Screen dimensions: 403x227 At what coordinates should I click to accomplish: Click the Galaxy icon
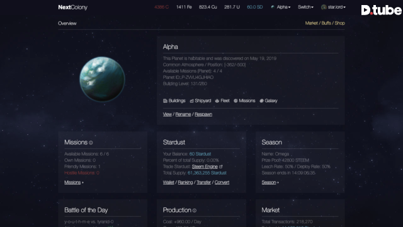pos(262,101)
